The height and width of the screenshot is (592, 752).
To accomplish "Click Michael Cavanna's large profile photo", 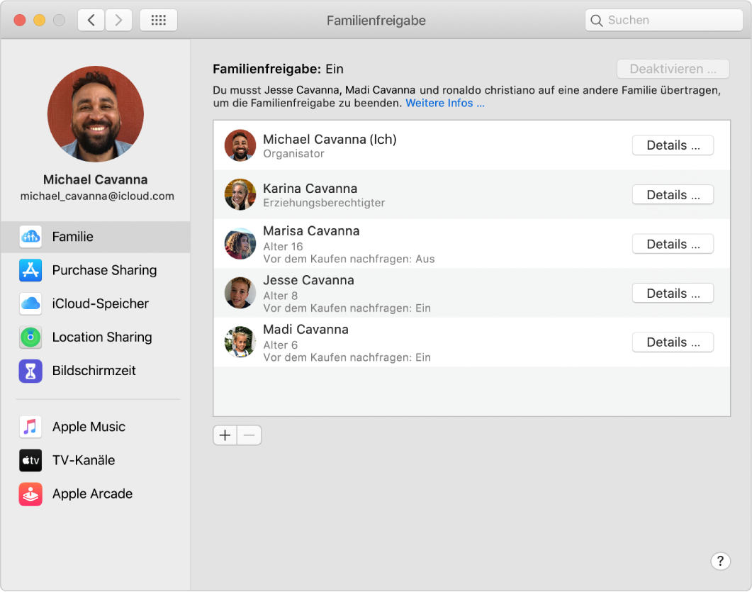I will [96, 113].
